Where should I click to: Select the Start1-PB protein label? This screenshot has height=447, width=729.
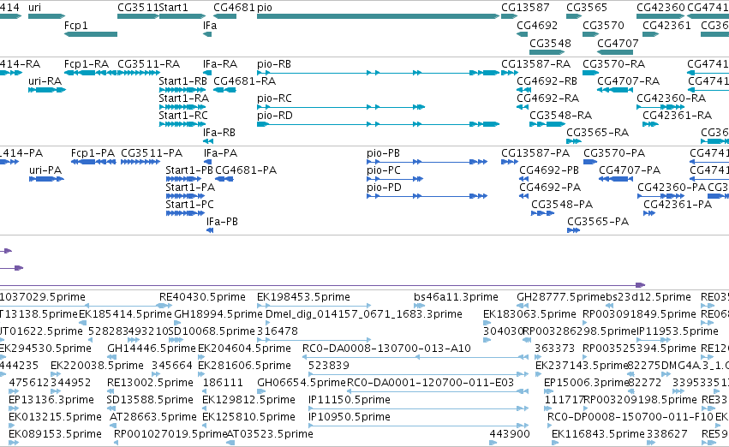pos(189,170)
